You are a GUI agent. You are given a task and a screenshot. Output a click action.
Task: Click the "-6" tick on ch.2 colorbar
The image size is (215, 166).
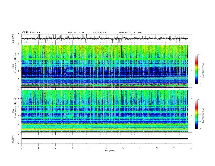tap(200, 122)
